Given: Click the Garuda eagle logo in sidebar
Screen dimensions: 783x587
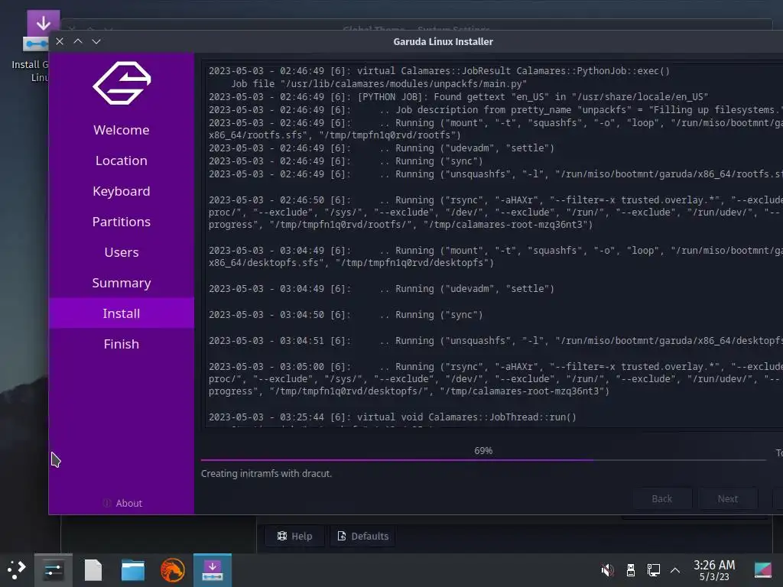Looking at the screenshot, I should coord(122,83).
